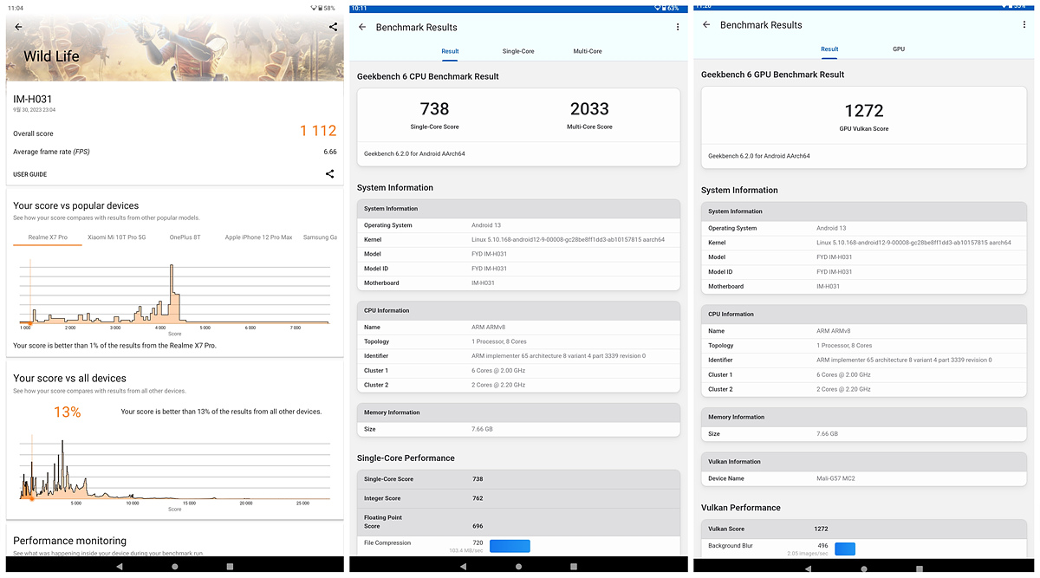This screenshot has width=1040, height=578.
Task: Tap the Android home circle in the CPU Geekbench window
Action: coord(519,566)
